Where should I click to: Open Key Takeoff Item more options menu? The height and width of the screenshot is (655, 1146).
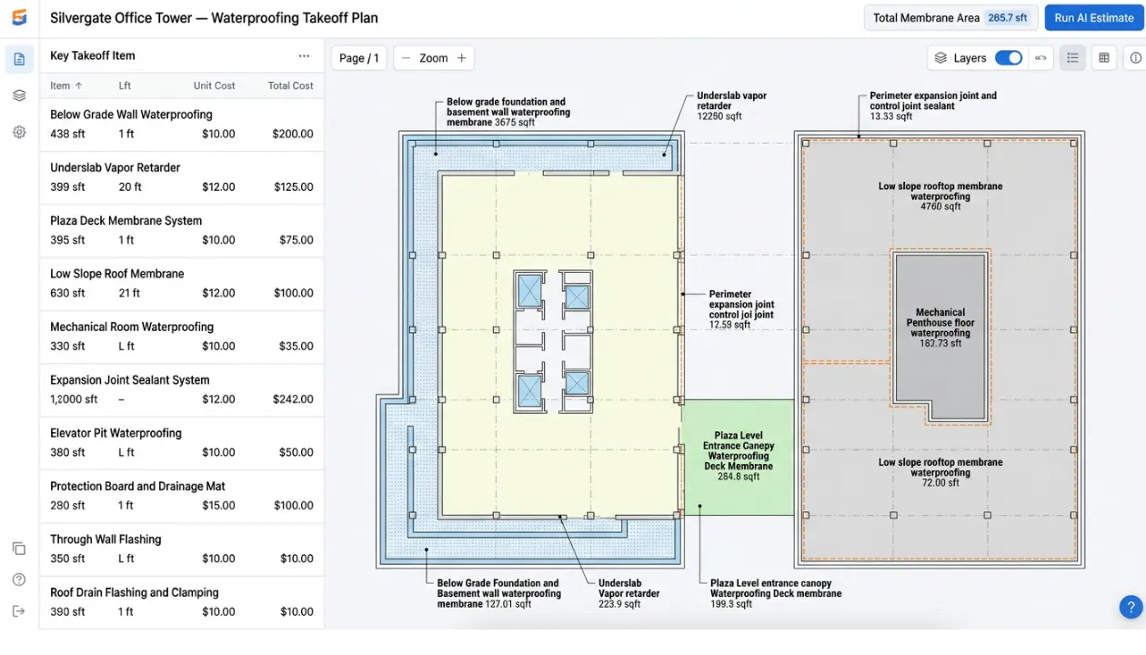click(x=304, y=55)
